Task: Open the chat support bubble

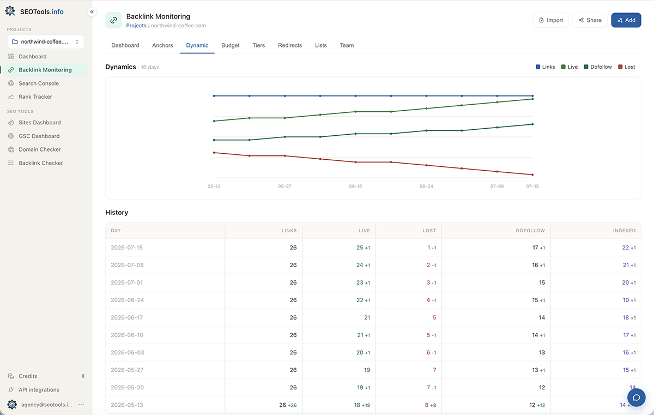Action: [x=636, y=397]
